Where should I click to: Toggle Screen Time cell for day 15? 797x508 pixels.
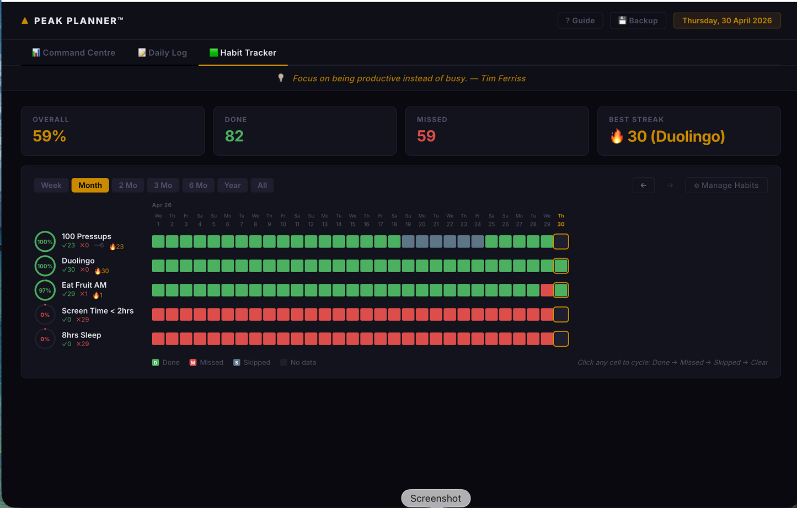[x=352, y=314]
